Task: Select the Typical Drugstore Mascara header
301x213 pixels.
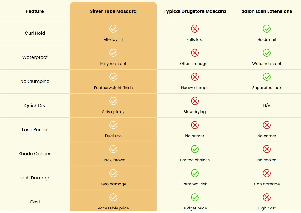Action: click(195, 11)
